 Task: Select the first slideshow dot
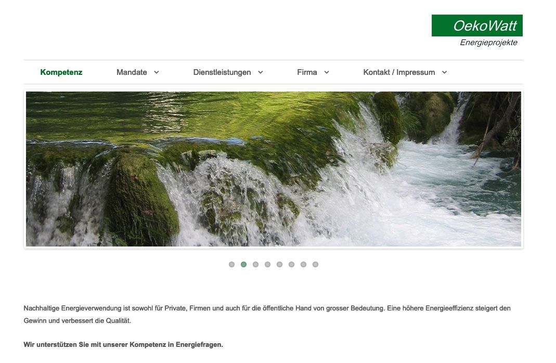point(231,265)
